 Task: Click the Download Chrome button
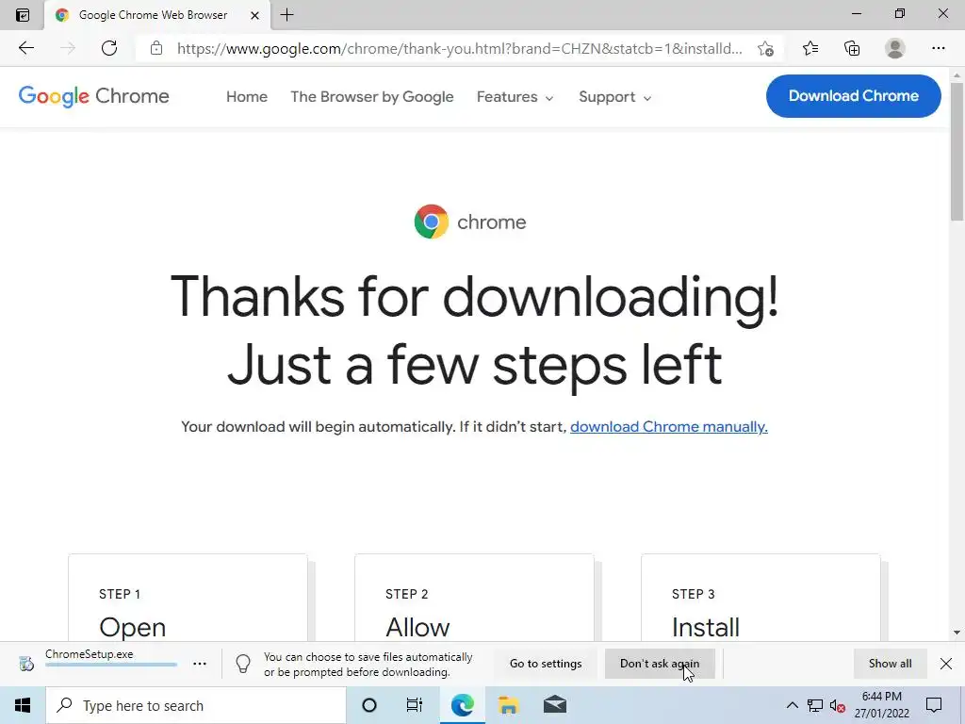coord(854,96)
